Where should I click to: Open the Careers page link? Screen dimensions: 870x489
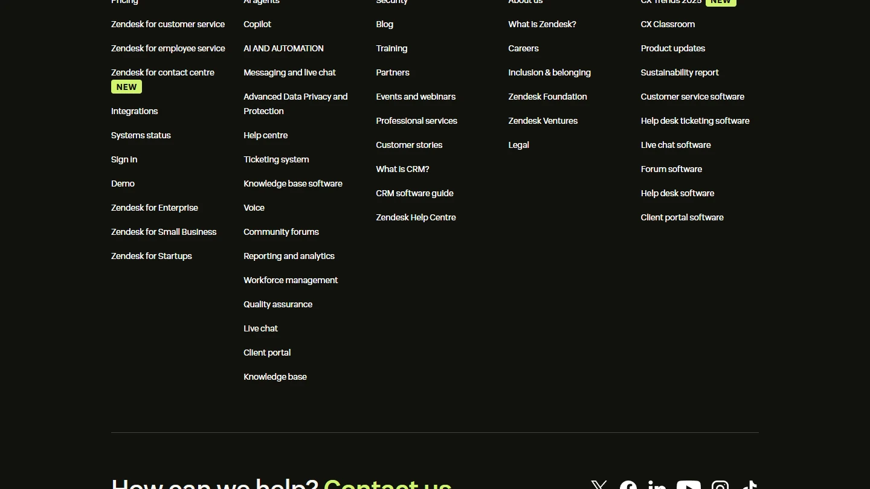[523, 48]
